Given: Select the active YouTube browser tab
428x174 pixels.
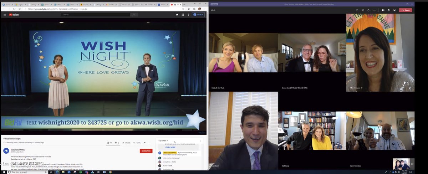Looking at the screenshot, I should coord(175,5).
